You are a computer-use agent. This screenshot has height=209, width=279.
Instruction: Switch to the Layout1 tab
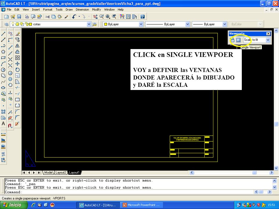click(x=74, y=172)
